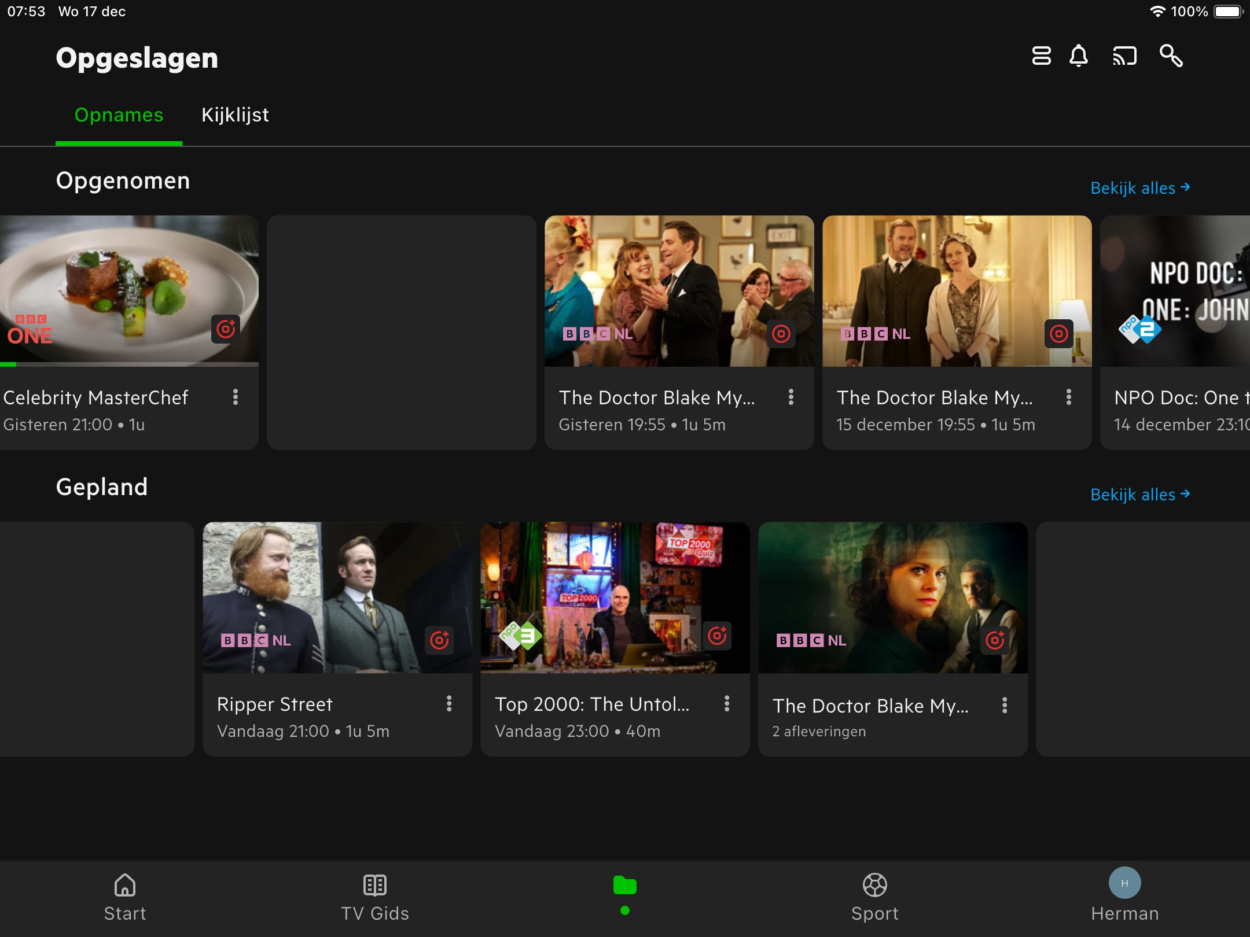Tap record icon on Ripper Street thumbnail
This screenshot has height=937, width=1250.
[439, 640]
